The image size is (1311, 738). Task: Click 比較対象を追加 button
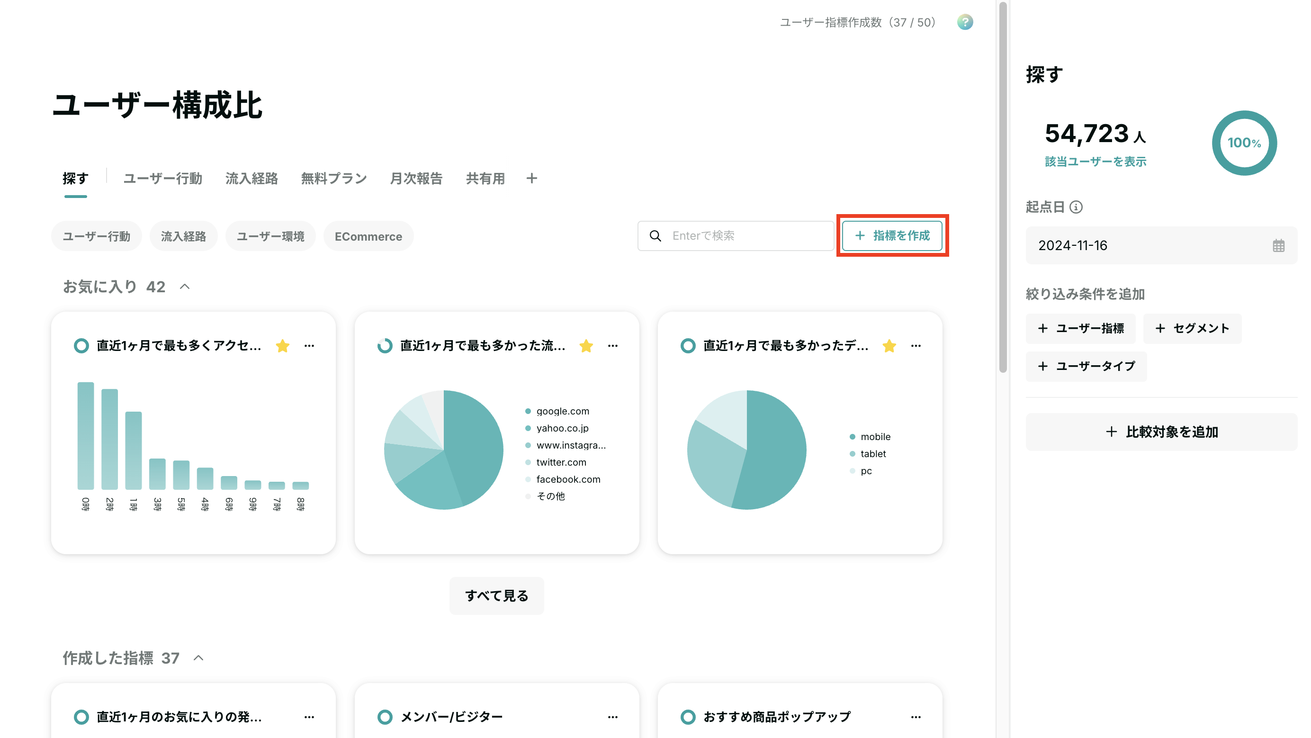[x=1161, y=432]
